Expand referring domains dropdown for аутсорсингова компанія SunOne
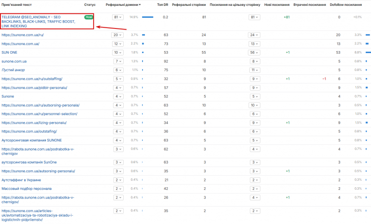Image resolution: width=371 pixels, height=224 pixels. (x=118, y=162)
